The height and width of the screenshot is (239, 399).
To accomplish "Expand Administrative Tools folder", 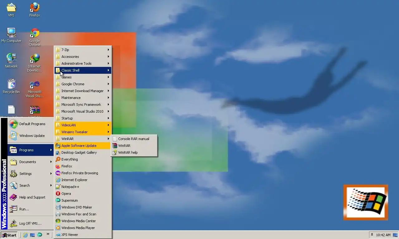I will (83, 63).
